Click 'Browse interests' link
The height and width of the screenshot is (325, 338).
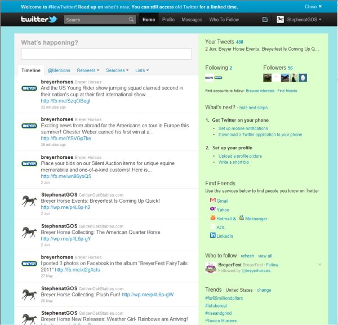pos(260,91)
